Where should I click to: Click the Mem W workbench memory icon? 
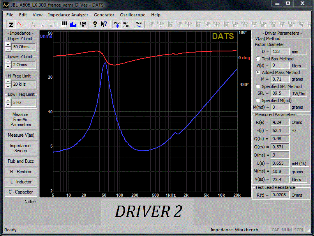coord(139,25)
